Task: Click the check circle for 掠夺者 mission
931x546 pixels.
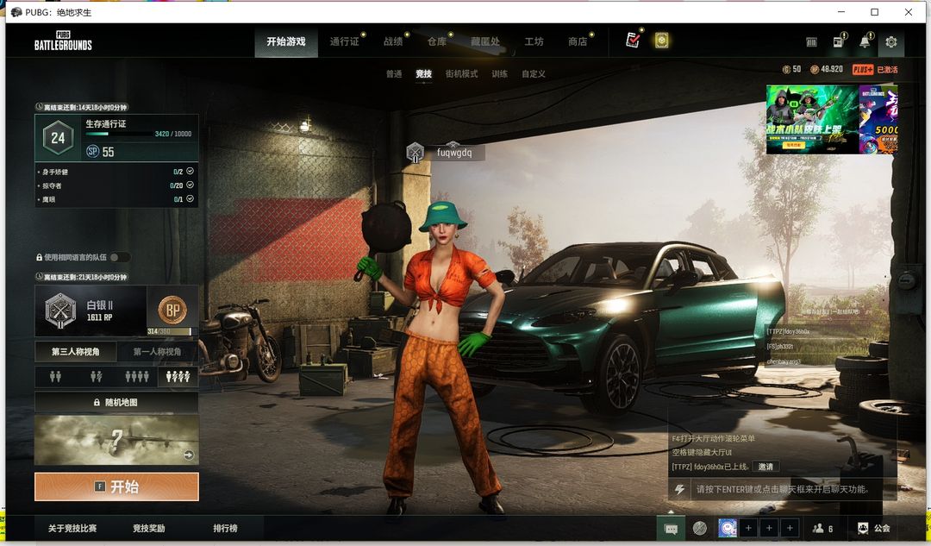Action: point(190,185)
